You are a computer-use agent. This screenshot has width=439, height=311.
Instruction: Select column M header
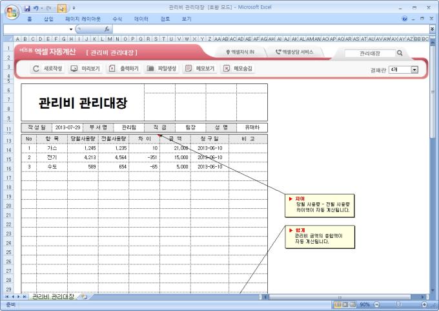(x=110, y=39)
